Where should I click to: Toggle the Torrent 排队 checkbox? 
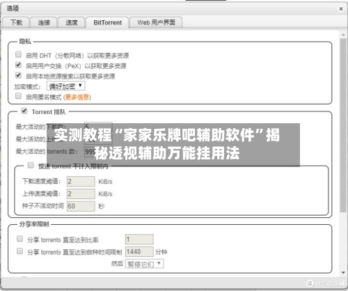point(24,111)
